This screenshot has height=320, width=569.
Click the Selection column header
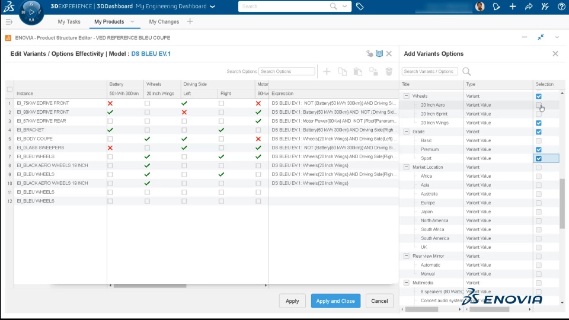(545, 84)
